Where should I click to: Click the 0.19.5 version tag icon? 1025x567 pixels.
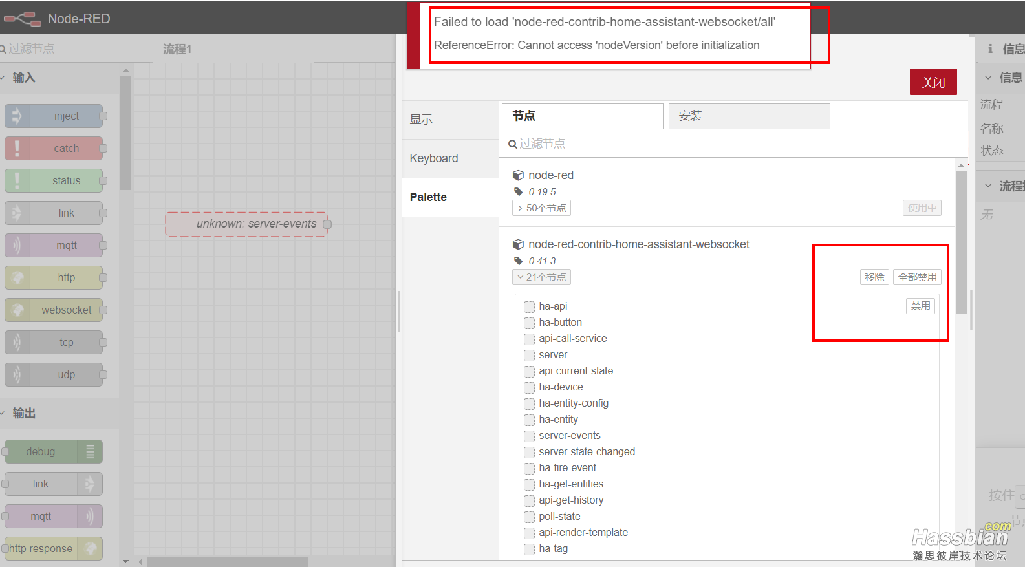click(x=518, y=191)
